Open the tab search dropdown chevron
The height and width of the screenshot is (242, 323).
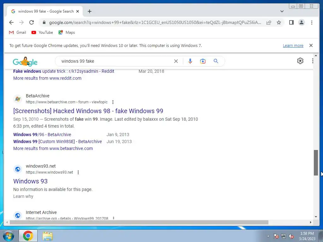tap(282, 11)
